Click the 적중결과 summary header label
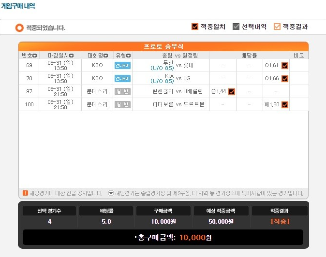Screen dimensions: 326x257 tap(279, 211)
